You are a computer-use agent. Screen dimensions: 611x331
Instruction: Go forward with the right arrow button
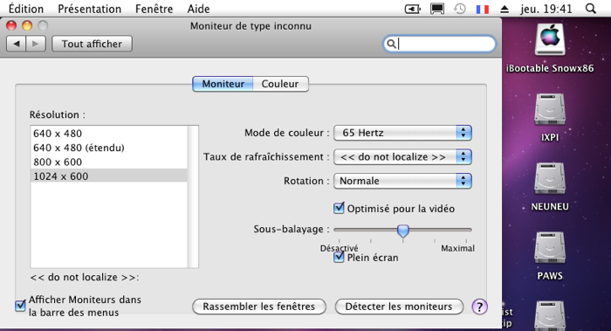pos(36,44)
